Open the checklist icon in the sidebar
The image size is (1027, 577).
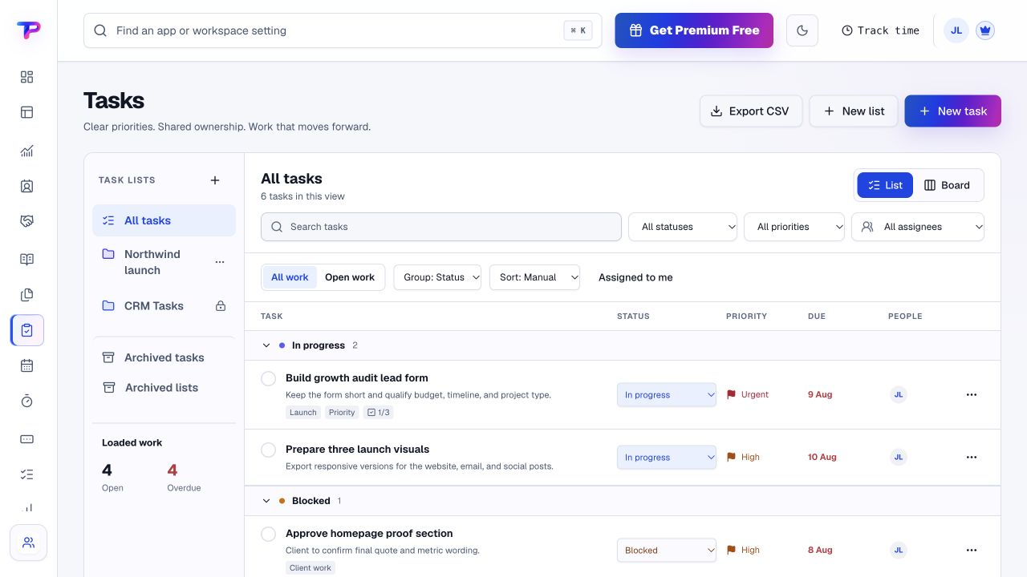(x=26, y=474)
